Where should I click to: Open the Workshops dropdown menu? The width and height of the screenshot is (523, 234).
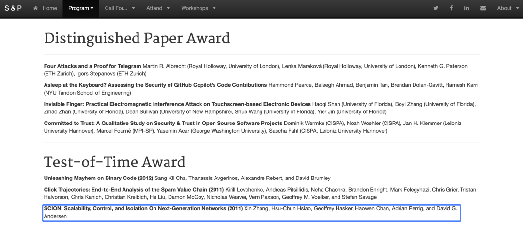[x=199, y=8]
